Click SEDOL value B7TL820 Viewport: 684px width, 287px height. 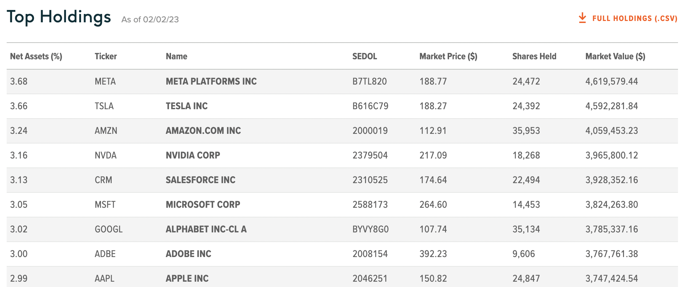tap(370, 81)
